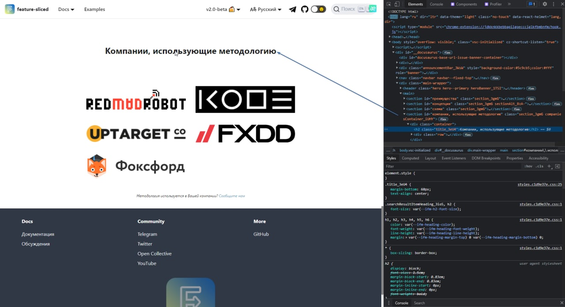This screenshot has width=565, height=307.
Task: Switch to the Event Listeners tab
Action: 454,158
